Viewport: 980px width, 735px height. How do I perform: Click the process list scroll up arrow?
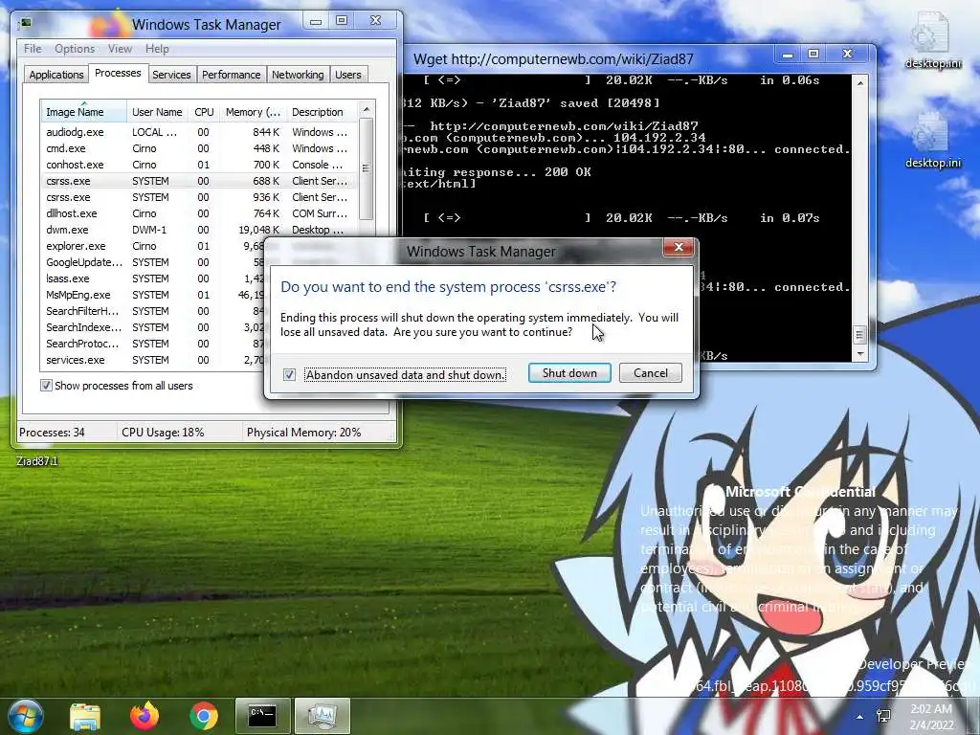[x=367, y=109]
